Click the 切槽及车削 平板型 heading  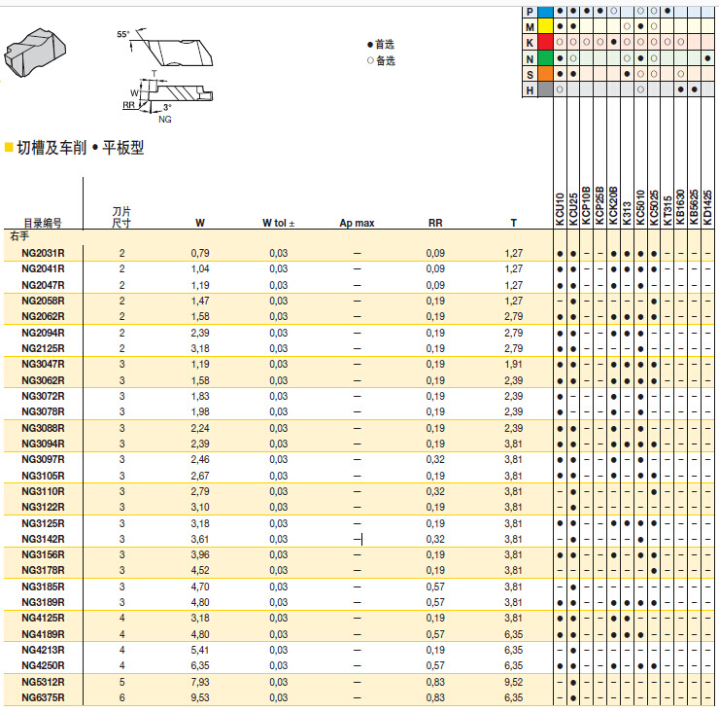click(x=81, y=148)
